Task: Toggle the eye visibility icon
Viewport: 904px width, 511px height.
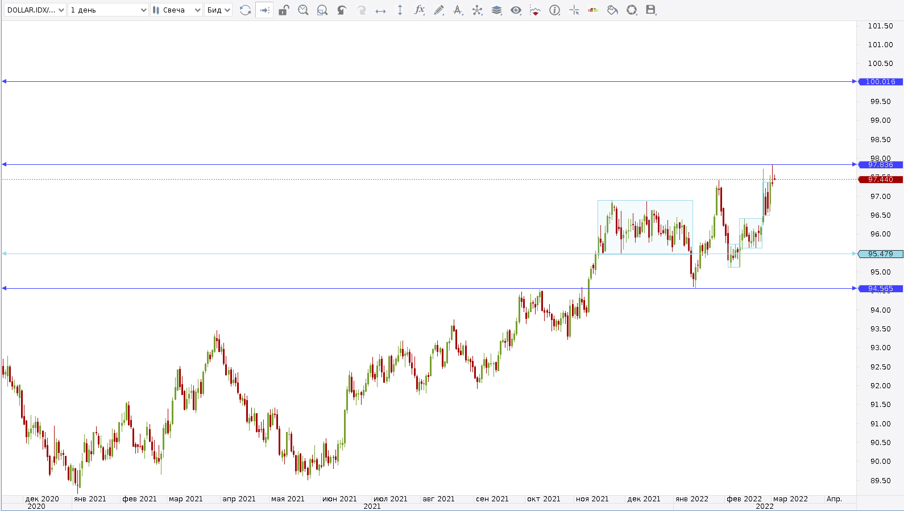Action: [x=516, y=10]
